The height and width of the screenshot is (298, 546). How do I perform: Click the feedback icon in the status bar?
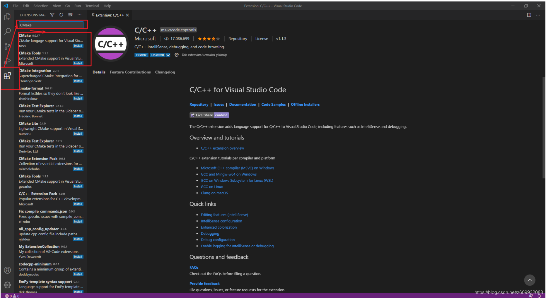click(x=531, y=296)
